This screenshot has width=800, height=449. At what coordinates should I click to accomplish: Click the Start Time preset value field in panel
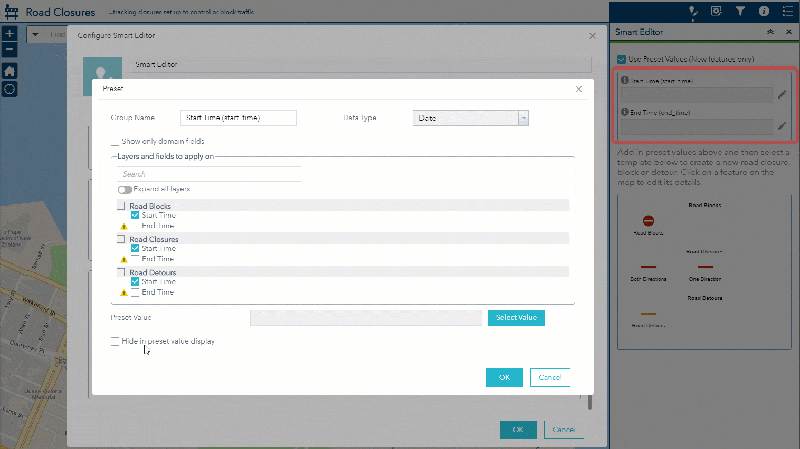point(697,95)
